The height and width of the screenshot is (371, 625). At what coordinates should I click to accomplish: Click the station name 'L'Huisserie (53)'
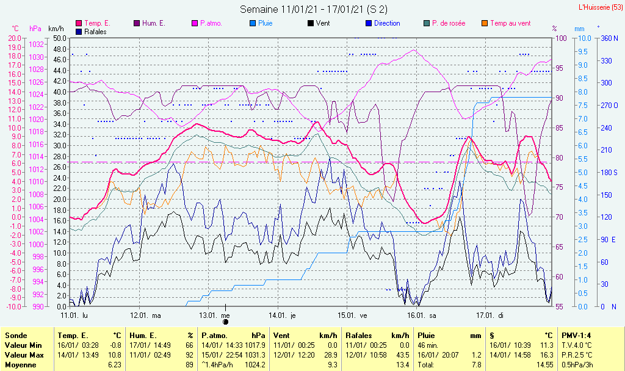(601, 7)
